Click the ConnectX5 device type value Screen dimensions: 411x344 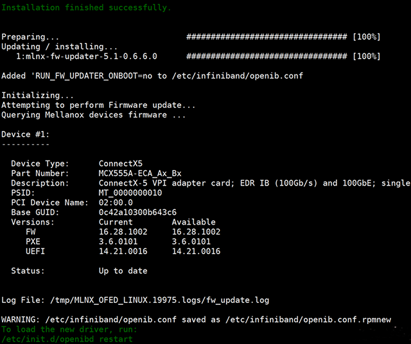(x=121, y=164)
